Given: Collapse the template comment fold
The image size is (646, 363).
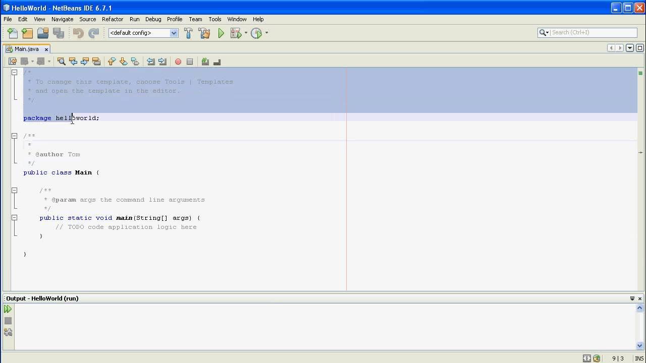Looking at the screenshot, I should click(14, 73).
